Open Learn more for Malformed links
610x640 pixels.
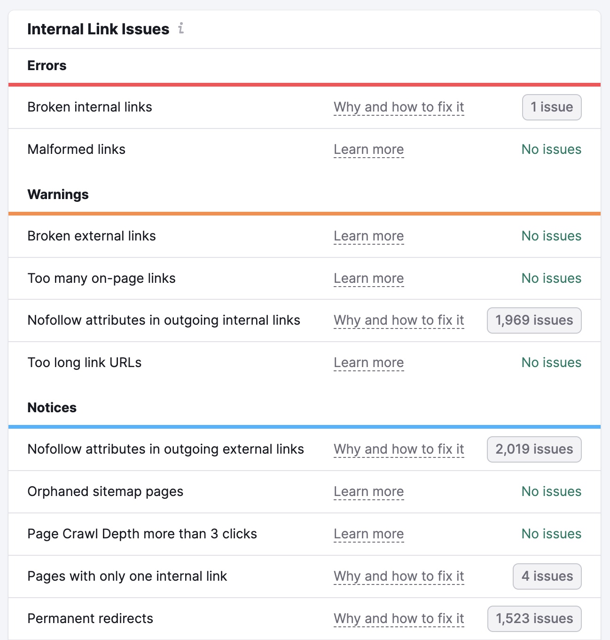368,149
